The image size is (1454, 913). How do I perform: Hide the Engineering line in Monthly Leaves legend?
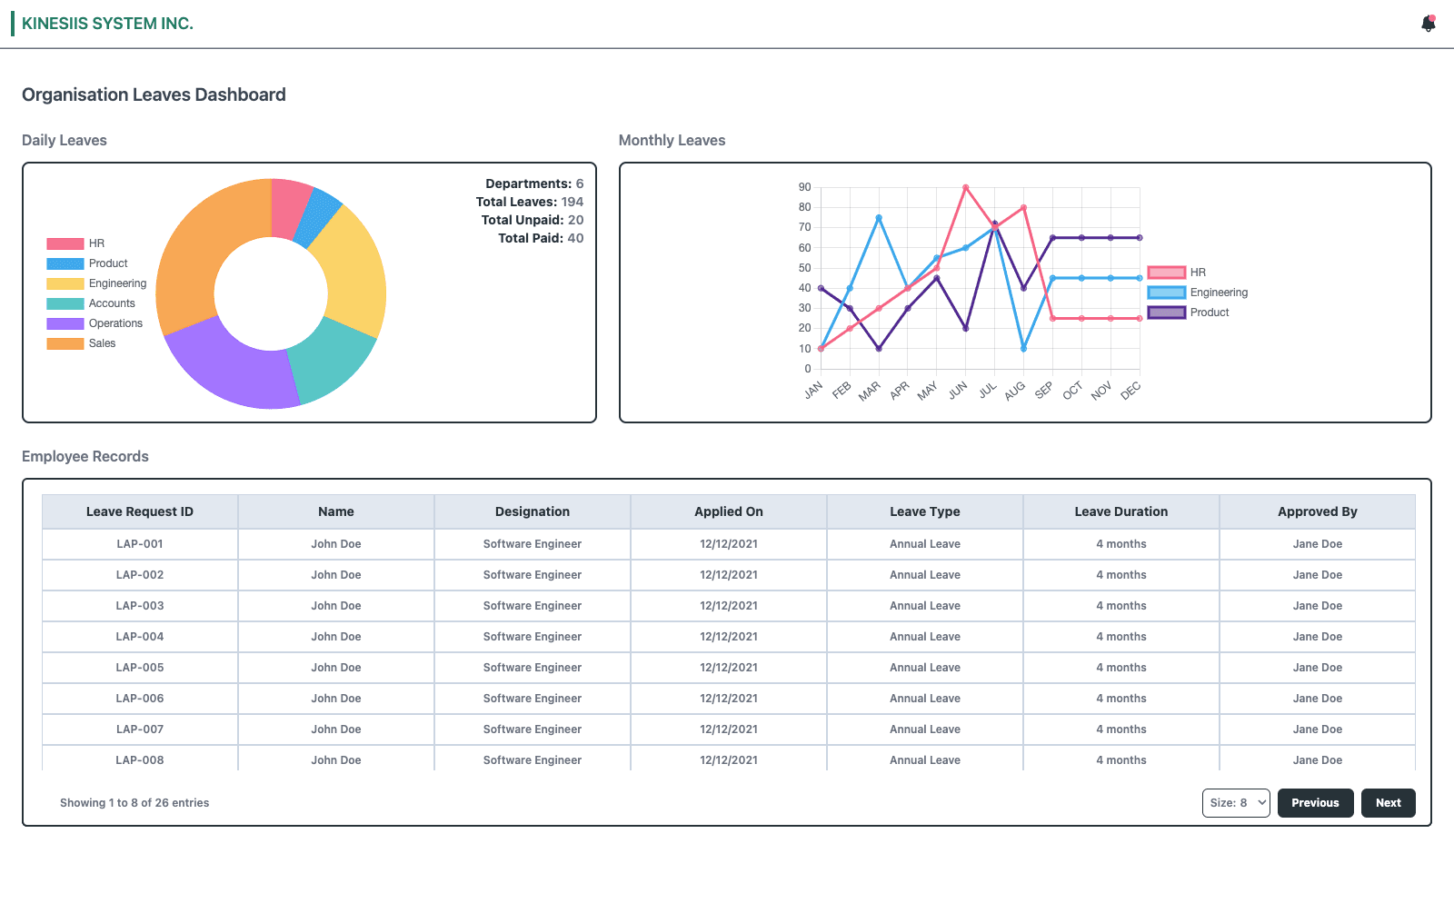1198,293
